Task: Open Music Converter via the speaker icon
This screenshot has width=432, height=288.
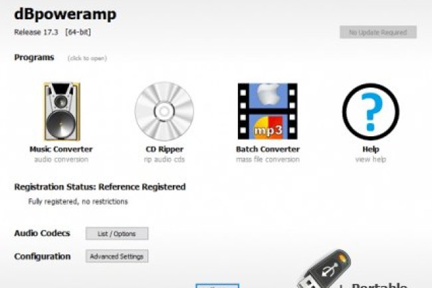Action: 62,111
